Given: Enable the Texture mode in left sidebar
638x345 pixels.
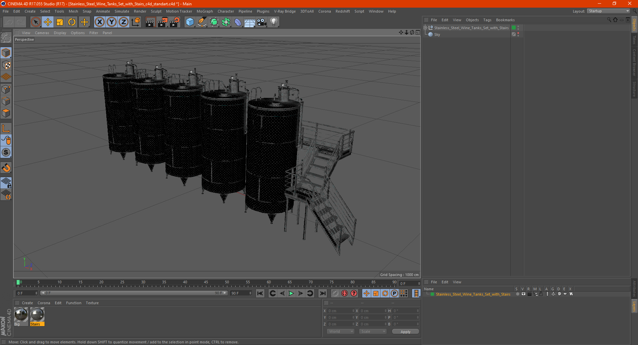Looking at the screenshot, I should click(x=6, y=65).
